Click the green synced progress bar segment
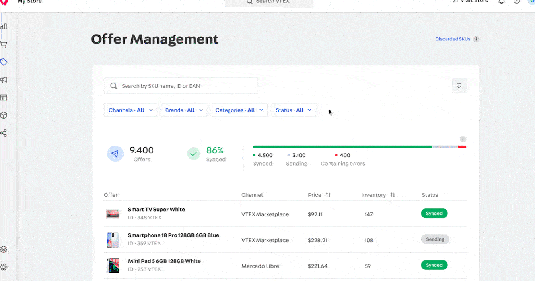The height and width of the screenshot is (281, 535). [342, 147]
